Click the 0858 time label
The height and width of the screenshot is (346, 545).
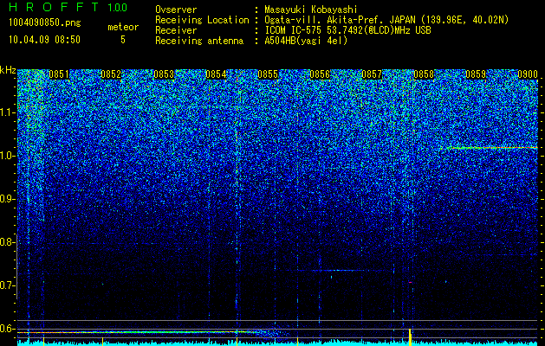coord(424,74)
